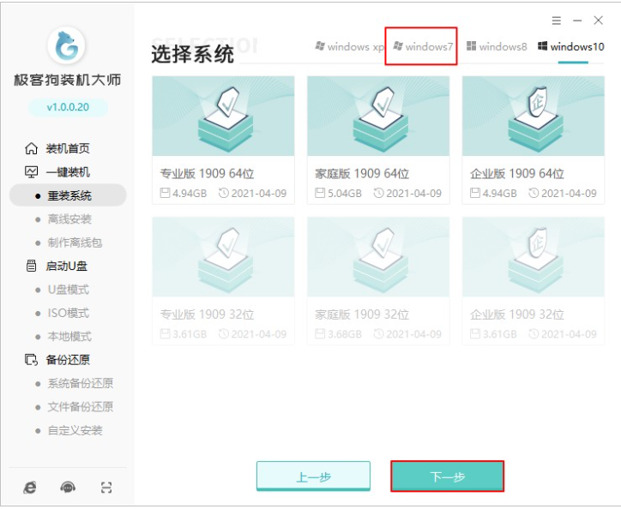Select the windows xp tab

point(349,46)
